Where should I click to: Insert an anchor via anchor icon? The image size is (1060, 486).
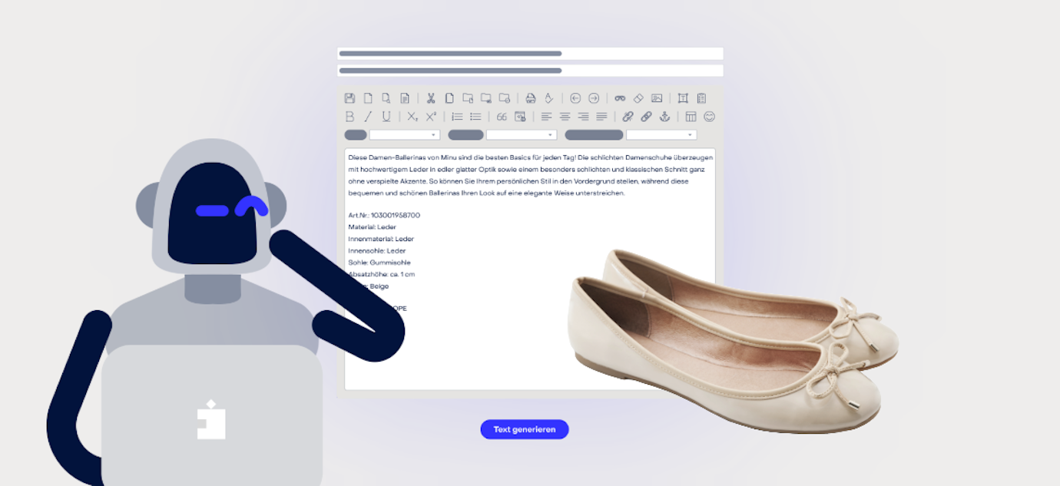tap(664, 117)
